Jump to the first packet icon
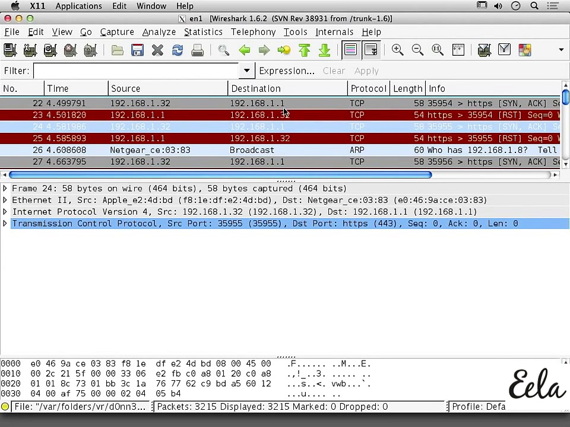 (304, 50)
